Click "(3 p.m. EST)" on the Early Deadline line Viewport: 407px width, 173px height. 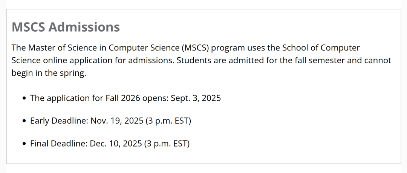point(168,121)
